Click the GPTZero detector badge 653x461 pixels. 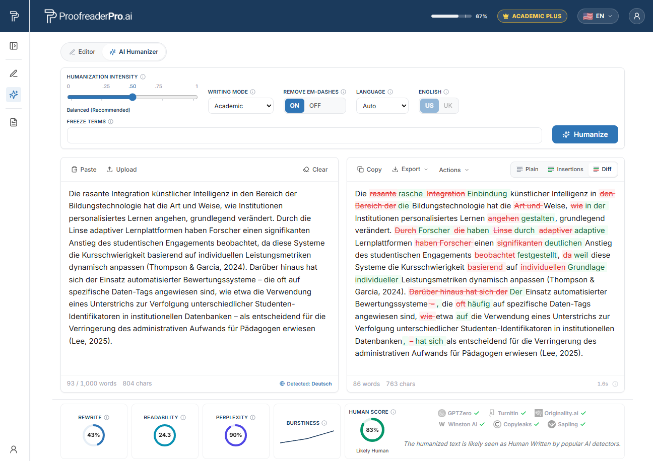click(459, 413)
